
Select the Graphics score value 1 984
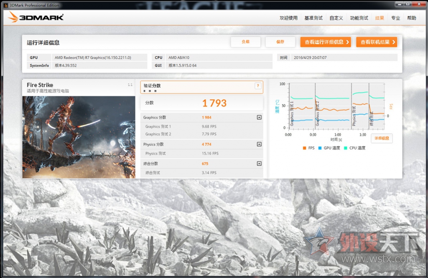click(206, 117)
